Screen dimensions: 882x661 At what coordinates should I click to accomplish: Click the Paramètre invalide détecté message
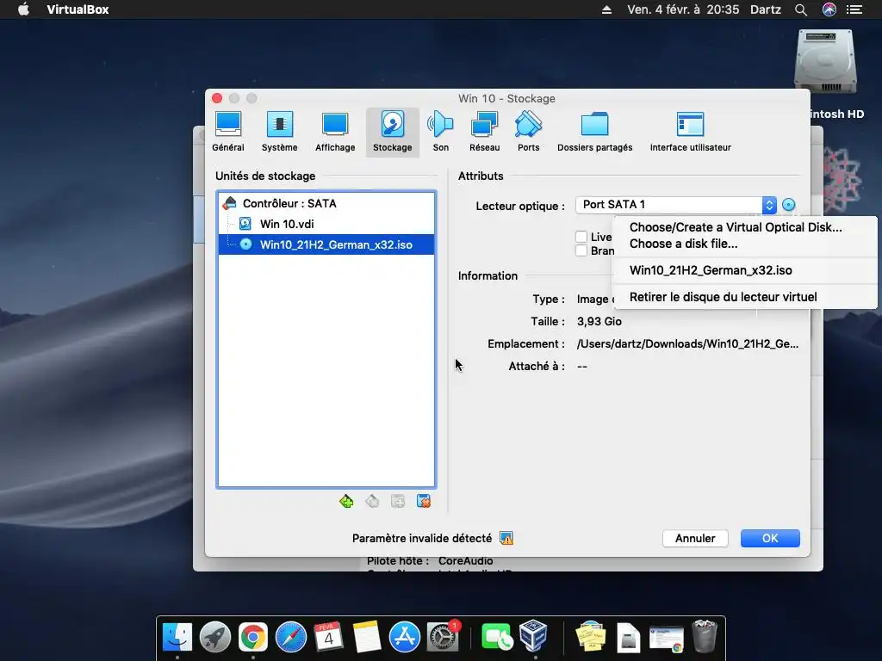(422, 539)
